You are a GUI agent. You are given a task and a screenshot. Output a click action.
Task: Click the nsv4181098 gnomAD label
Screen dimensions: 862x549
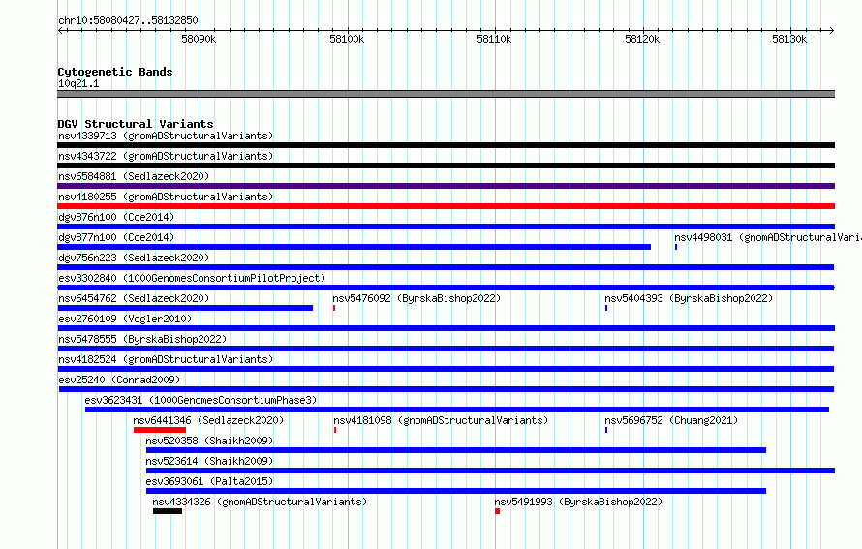pyautogui.click(x=441, y=420)
